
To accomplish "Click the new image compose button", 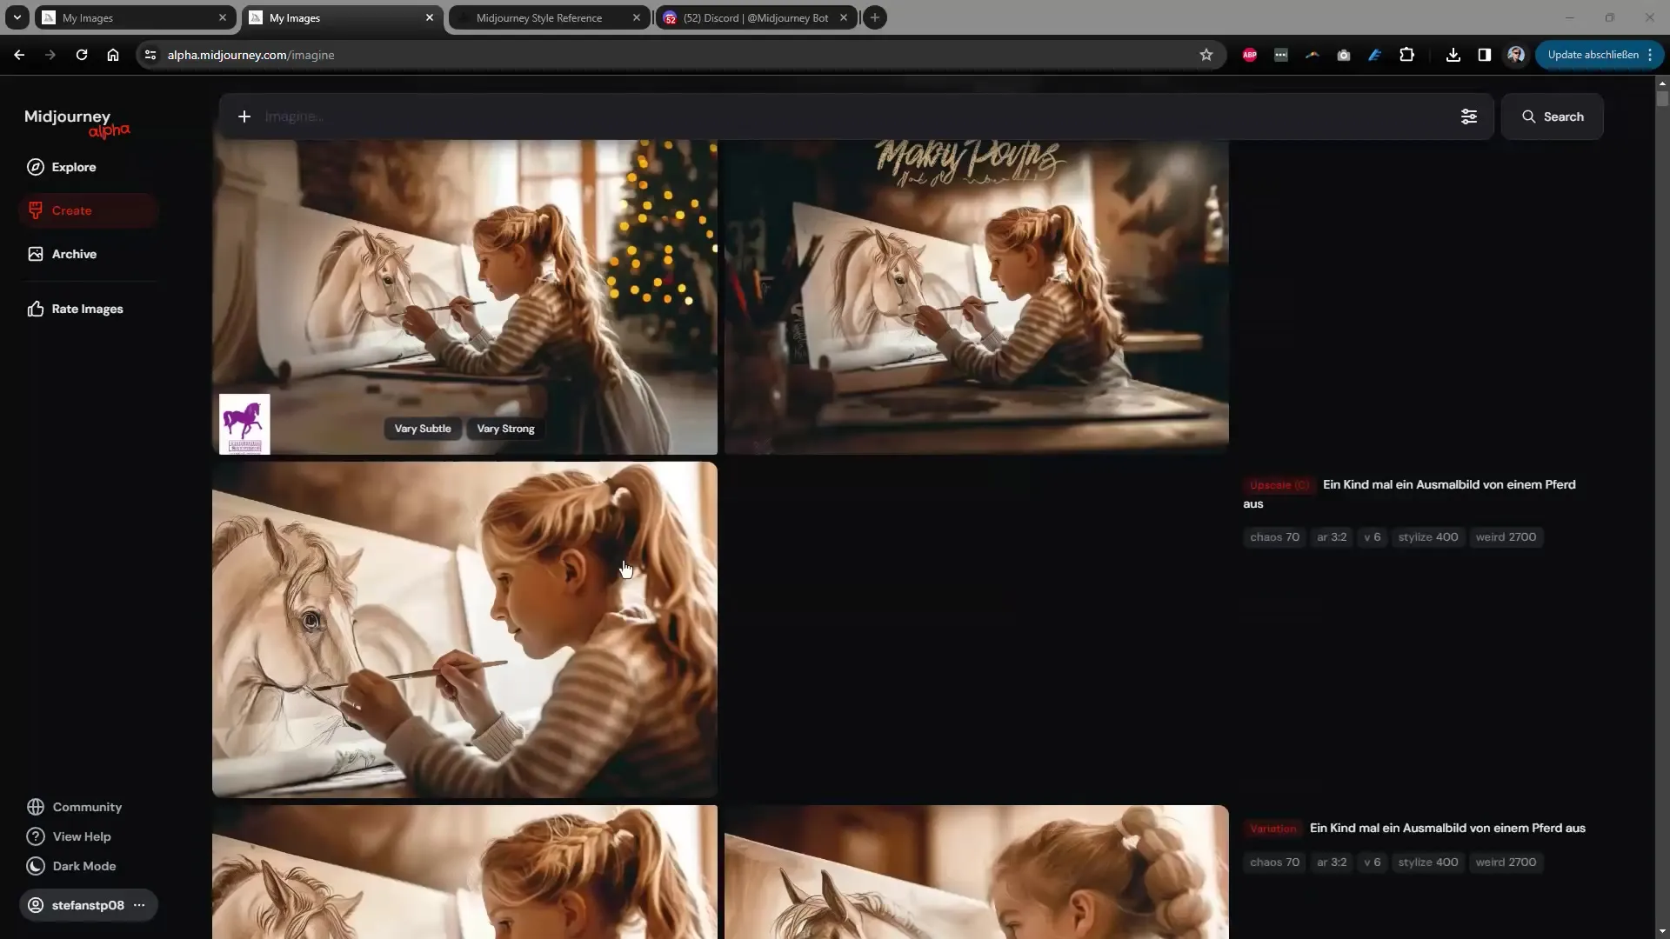I will 244,116.
